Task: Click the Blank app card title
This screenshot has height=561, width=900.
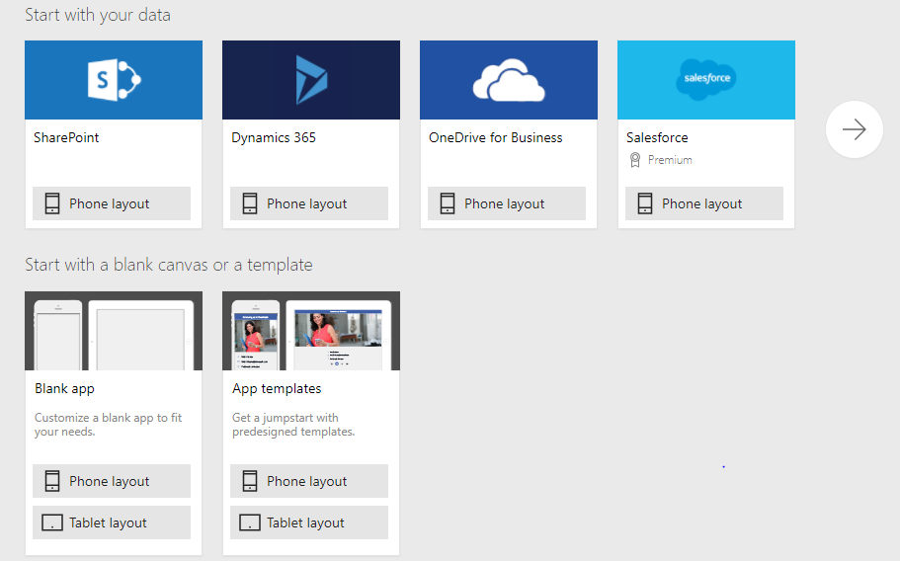Action: (64, 388)
